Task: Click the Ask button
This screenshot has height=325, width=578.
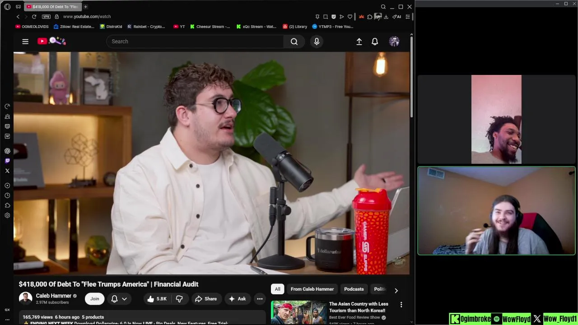Action: tap(238, 299)
